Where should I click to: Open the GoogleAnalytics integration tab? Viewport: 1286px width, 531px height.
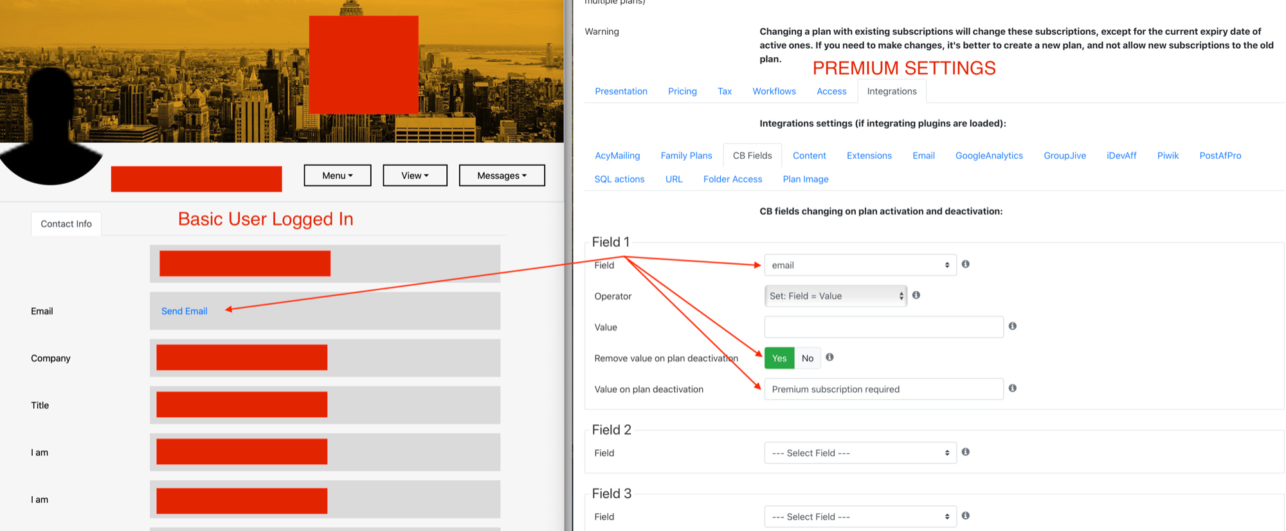989,156
